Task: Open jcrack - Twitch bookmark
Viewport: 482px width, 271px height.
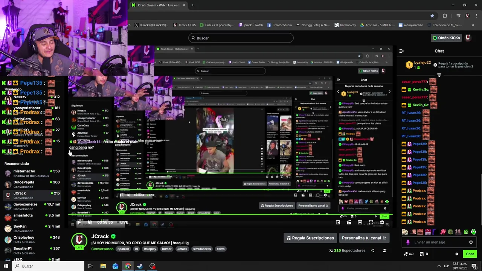Action: (x=251, y=25)
